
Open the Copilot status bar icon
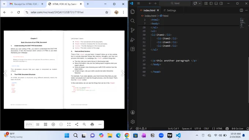[x=227, y=129]
